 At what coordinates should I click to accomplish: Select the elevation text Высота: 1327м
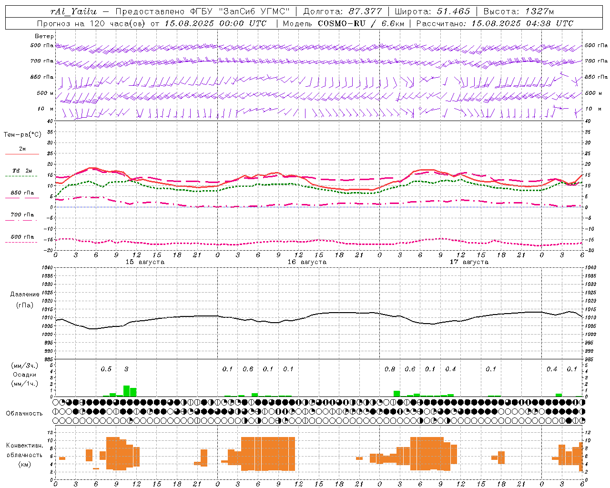pos(518,11)
